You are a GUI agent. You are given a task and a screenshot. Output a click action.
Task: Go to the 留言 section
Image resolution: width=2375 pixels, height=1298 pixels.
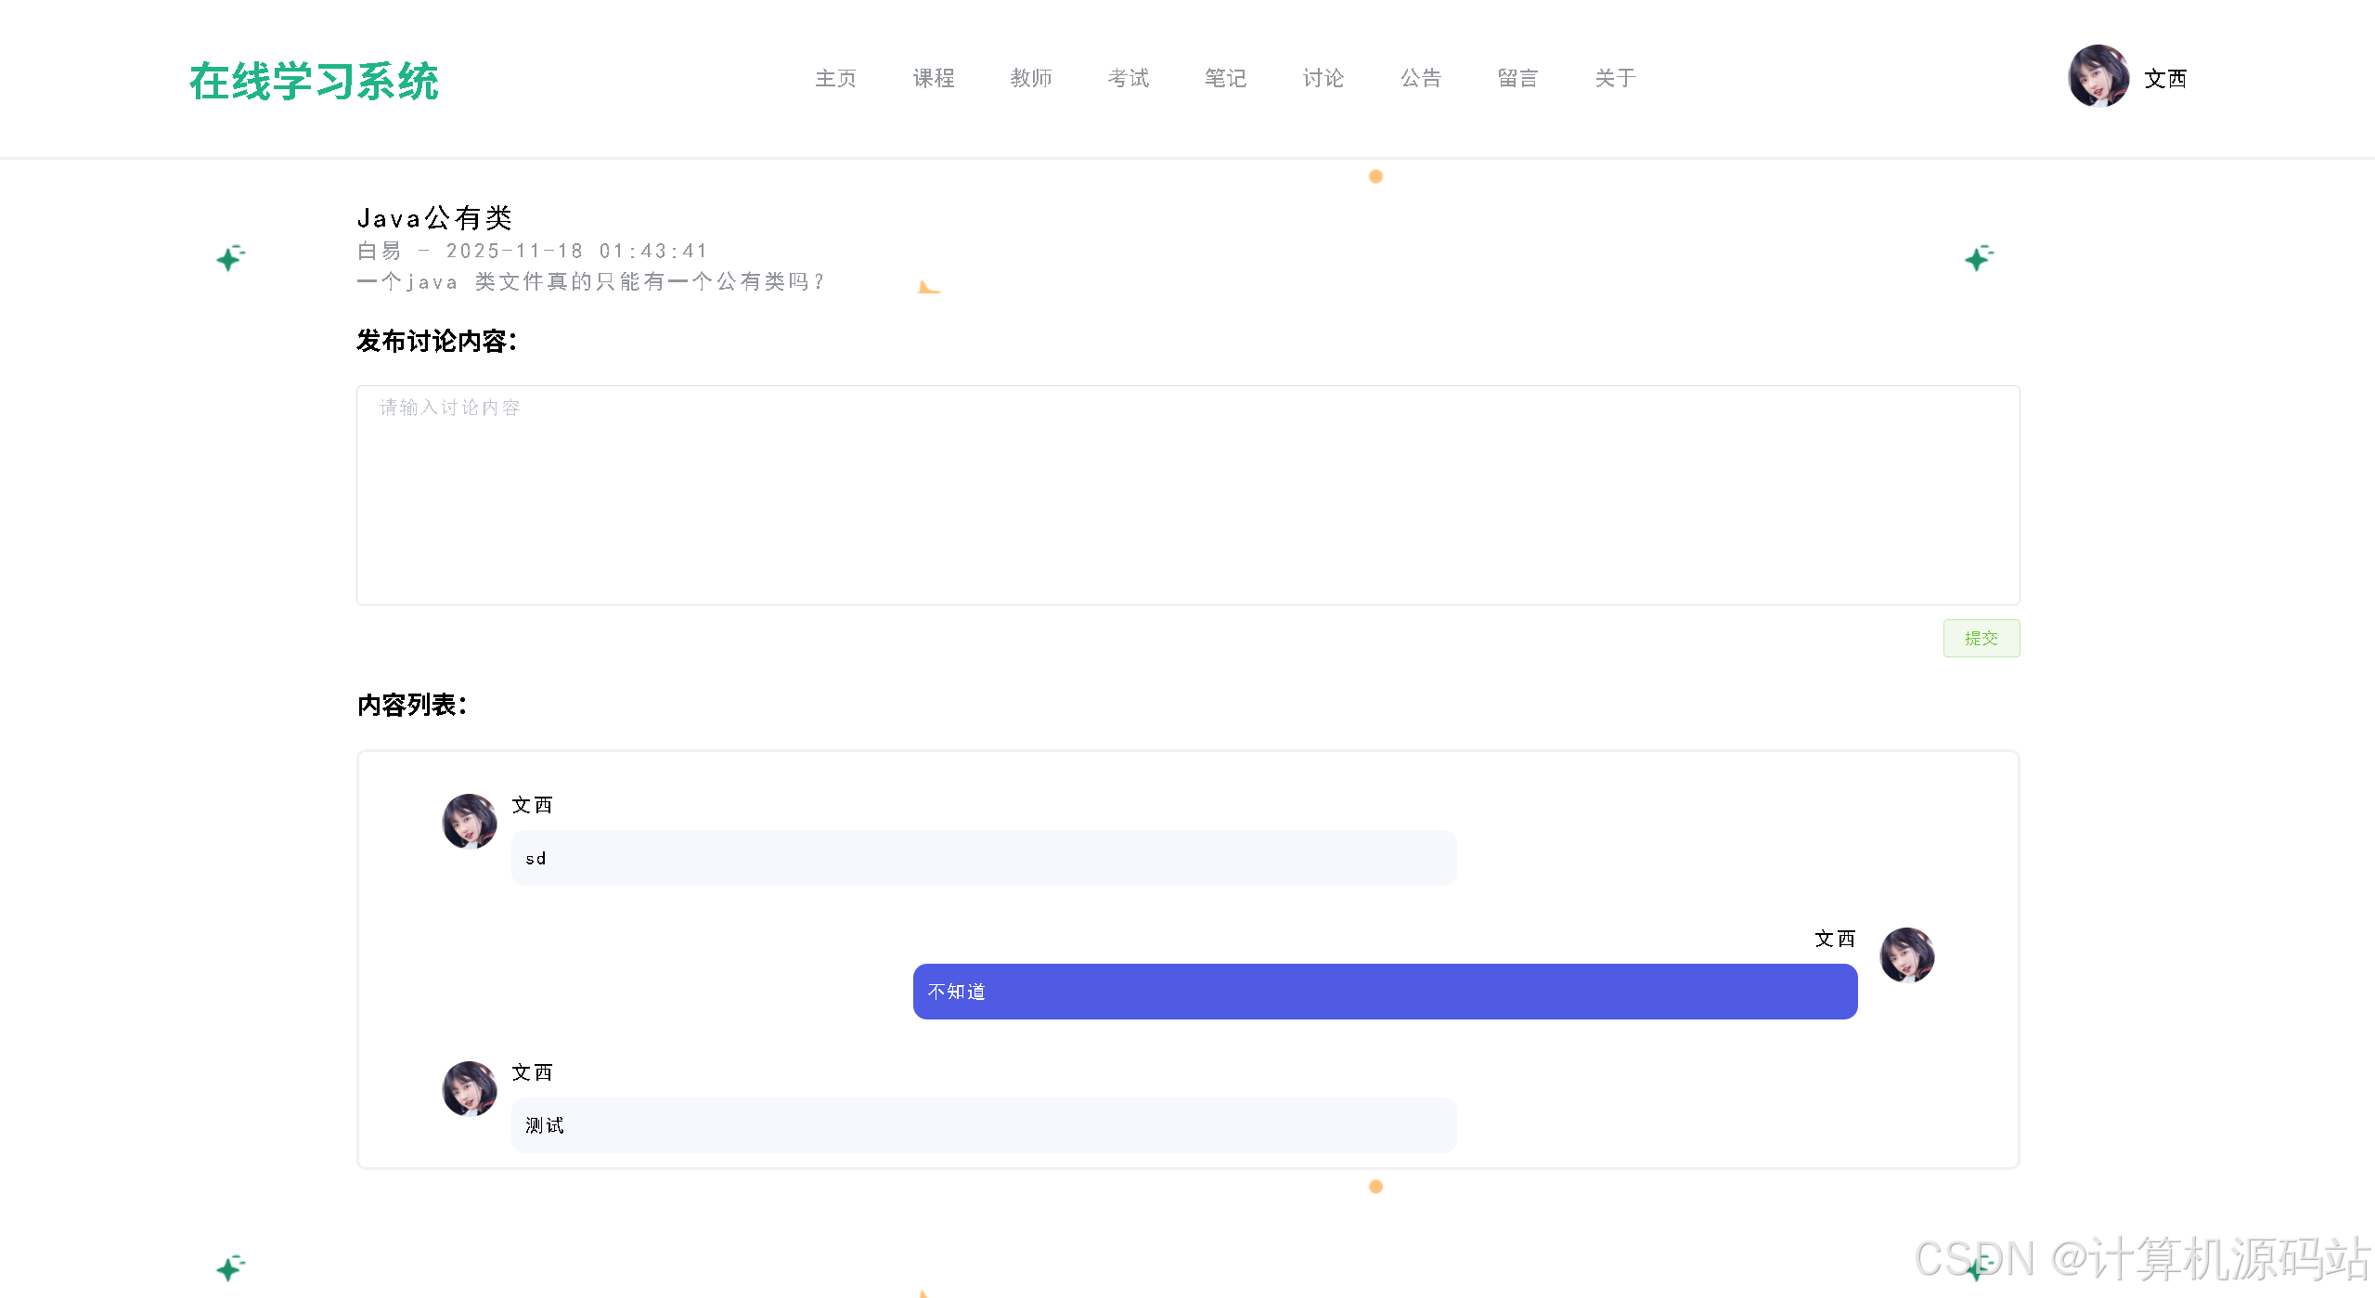pyautogui.click(x=1517, y=78)
